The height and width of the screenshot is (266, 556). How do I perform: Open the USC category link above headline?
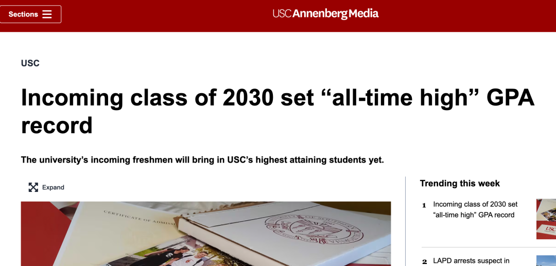30,63
